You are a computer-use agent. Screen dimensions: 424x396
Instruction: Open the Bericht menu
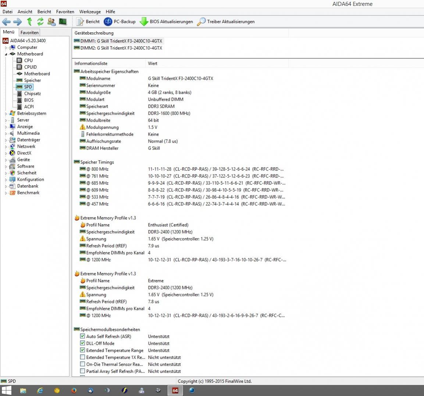tap(44, 12)
